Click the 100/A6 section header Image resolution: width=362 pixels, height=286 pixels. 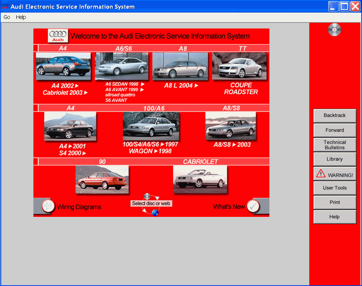154,108
